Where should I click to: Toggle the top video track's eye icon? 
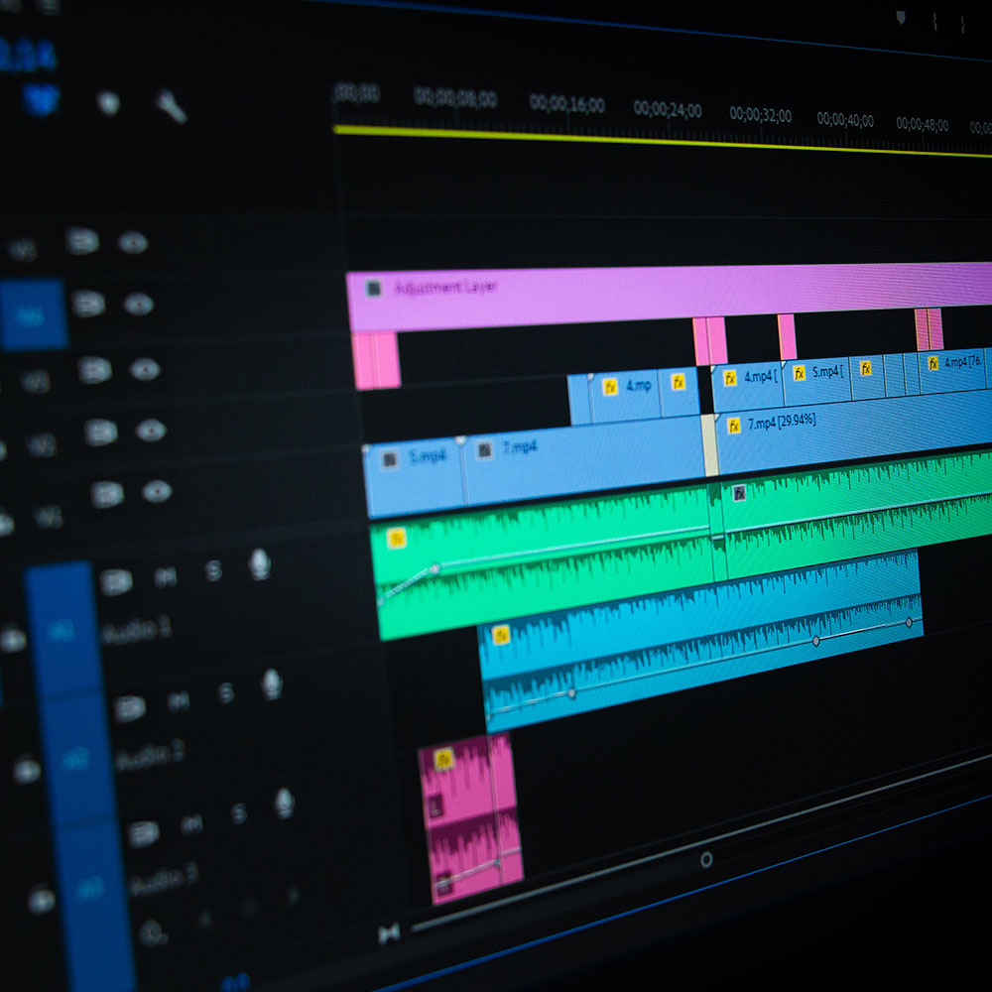(x=132, y=243)
